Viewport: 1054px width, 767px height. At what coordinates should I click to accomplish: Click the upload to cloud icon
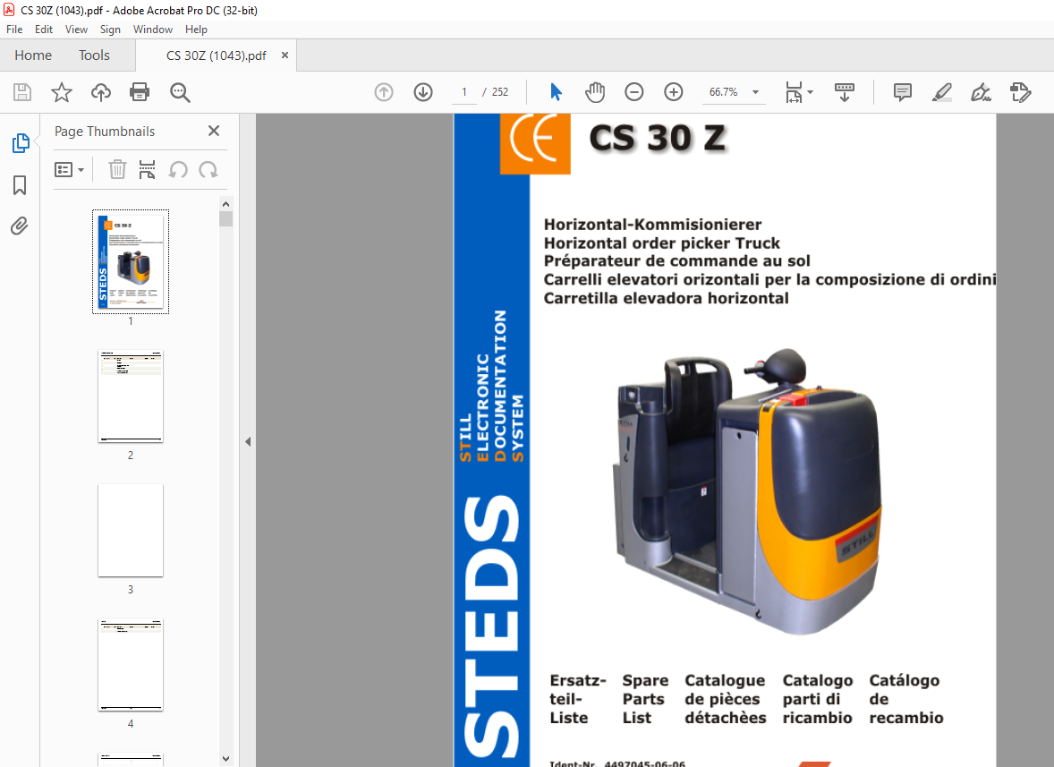pyautogui.click(x=101, y=92)
